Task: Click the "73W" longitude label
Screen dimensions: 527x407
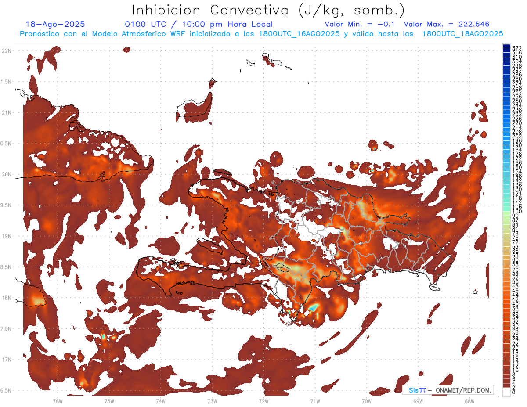Action: coord(212,400)
